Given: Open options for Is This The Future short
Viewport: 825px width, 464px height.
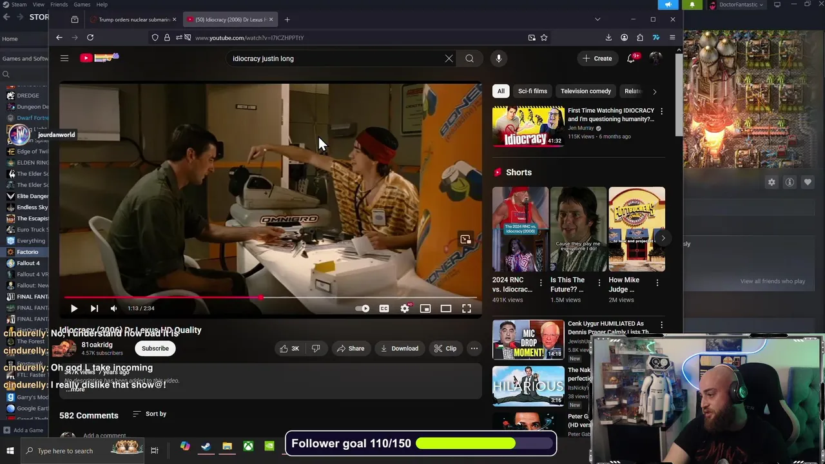Looking at the screenshot, I should pyautogui.click(x=599, y=282).
